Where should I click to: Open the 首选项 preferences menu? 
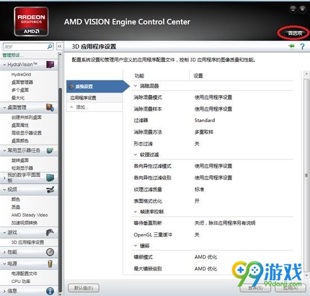click(x=295, y=33)
